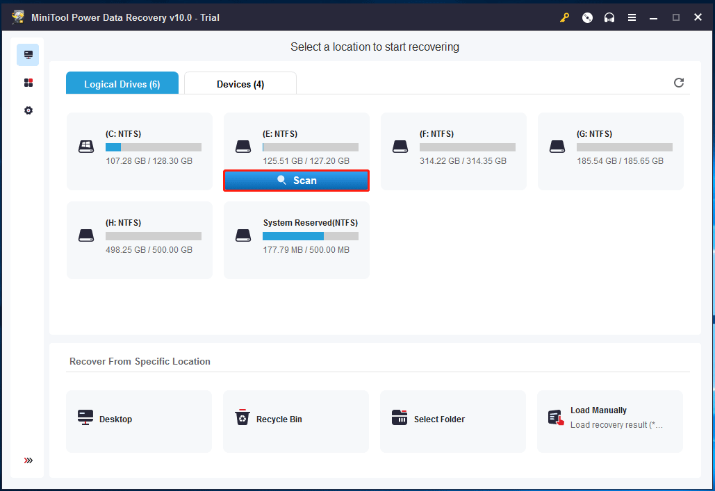Viewport: 715px width, 491px height.
Task: Click 498.25 GB / 500.00 GB text
Action: tap(149, 250)
